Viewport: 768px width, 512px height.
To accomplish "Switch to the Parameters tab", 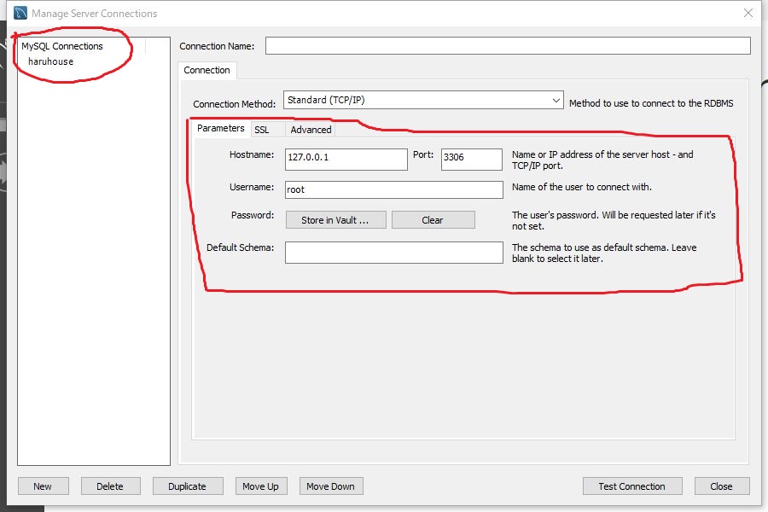I will (220, 128).
